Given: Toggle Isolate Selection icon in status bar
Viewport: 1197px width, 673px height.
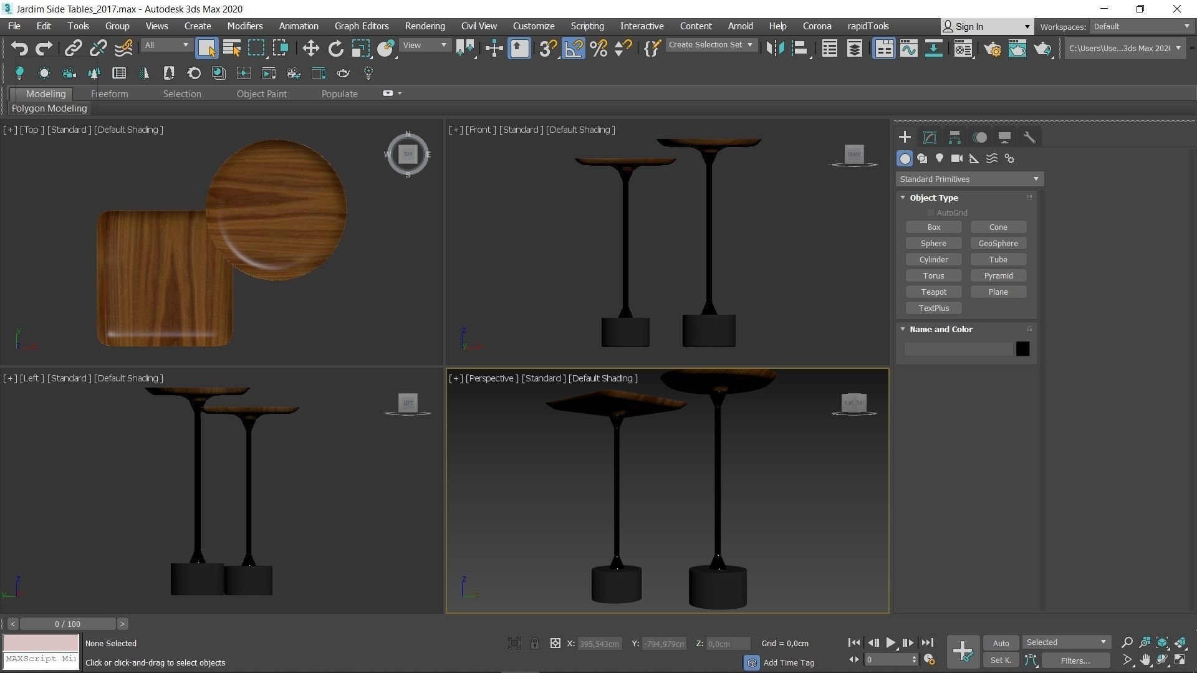Looking at the screenshot, I should click(514, 643).
